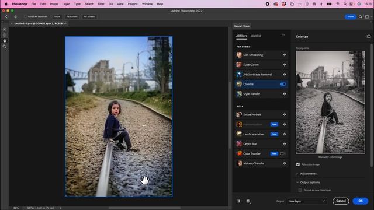374x210 pixels.
Task: Click the back arrow in options bar
Action: (6, 17)
